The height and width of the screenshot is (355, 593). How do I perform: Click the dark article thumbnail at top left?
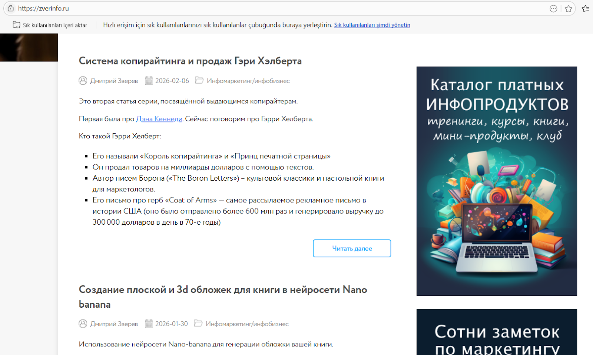tap(29, 47)
